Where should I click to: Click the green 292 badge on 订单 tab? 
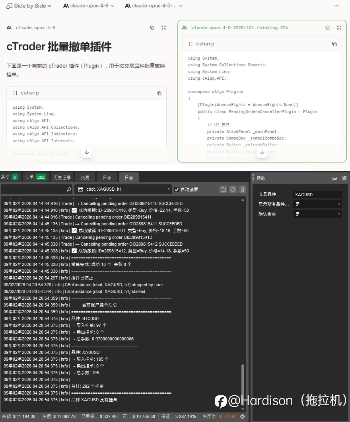pyautogui.click(x=41, y=177)
